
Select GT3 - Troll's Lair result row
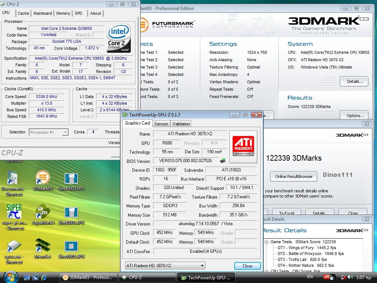click(302, 259)
